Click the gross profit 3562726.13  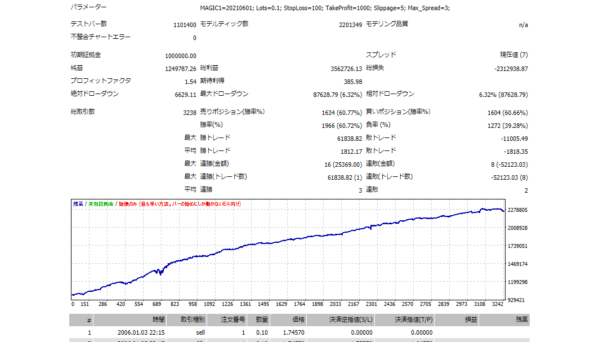tap(346, 69)
